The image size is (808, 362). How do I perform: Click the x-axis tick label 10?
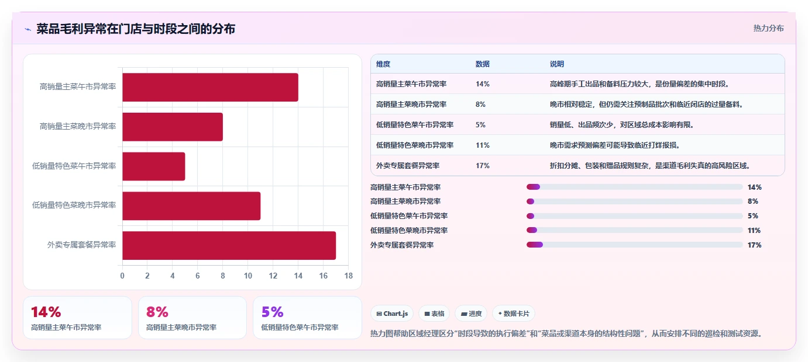[248, 276]
